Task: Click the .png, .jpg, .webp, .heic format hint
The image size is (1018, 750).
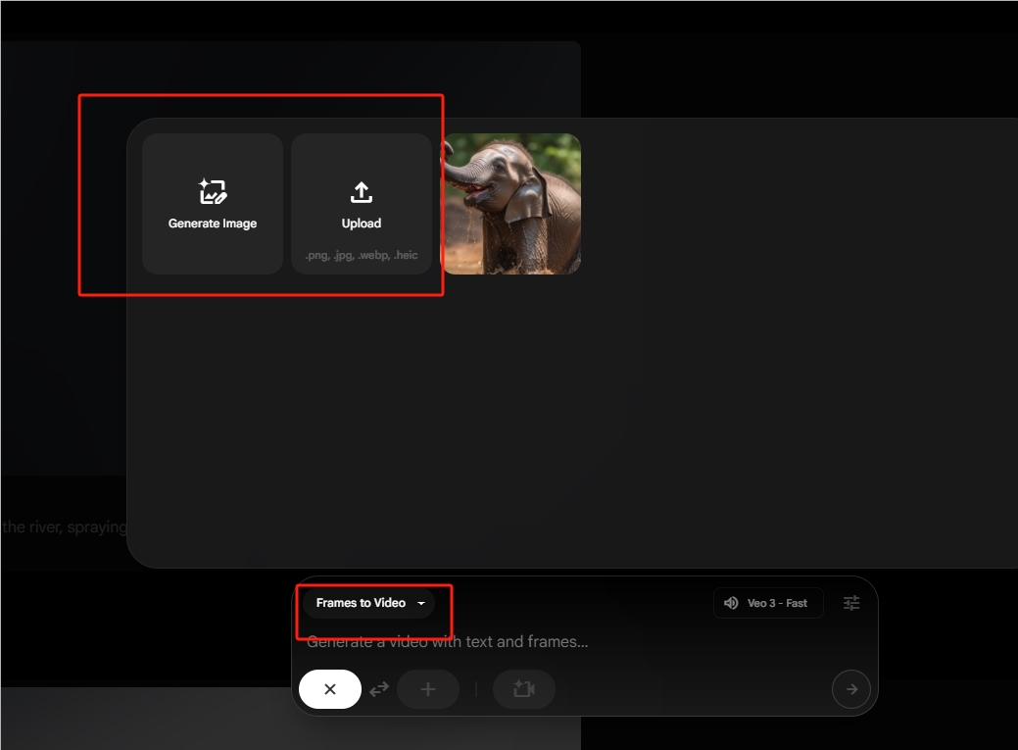Action: pos(362,255)
